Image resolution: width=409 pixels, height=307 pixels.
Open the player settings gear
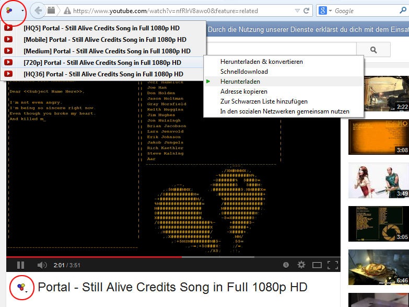tap(301, 265)
